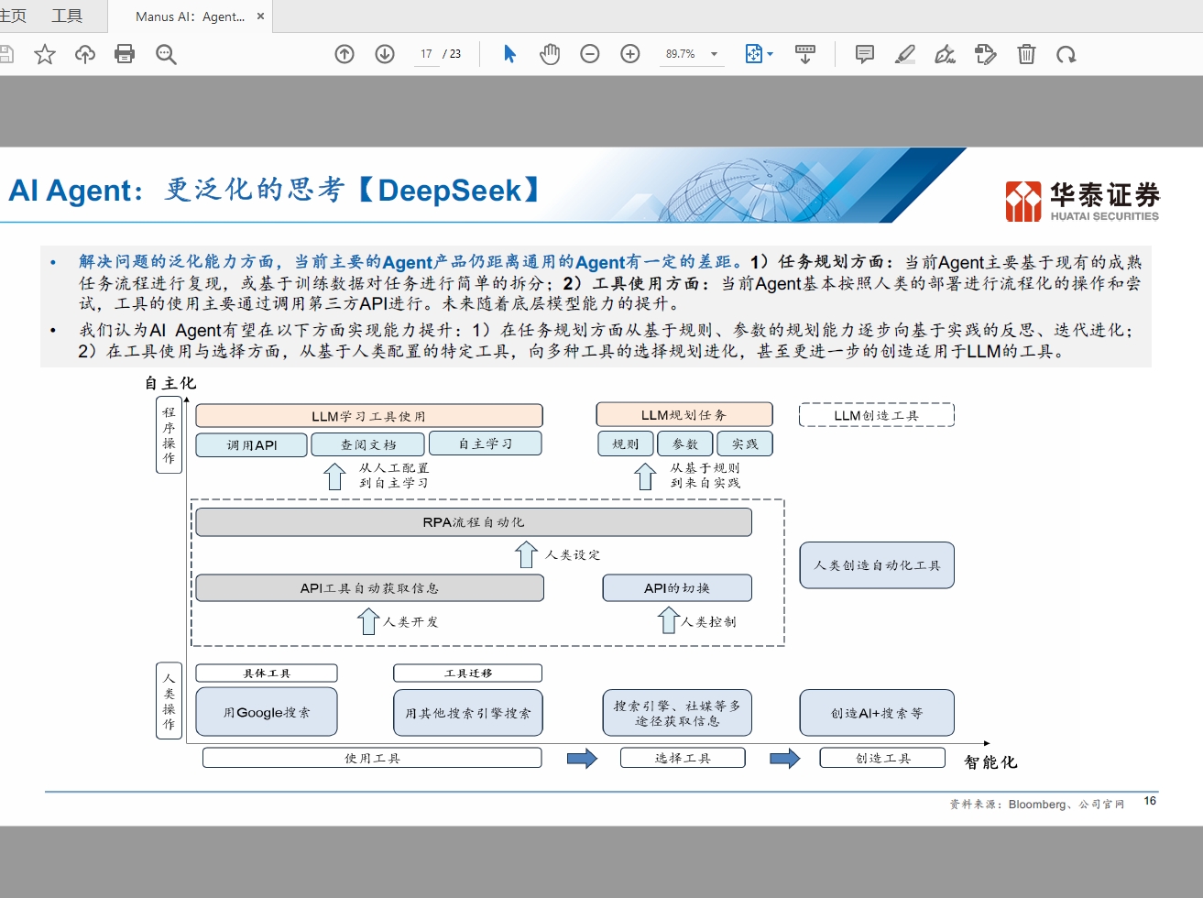Close the Manus AI document tab
Image resolution: width=1203 pixels, height=898 pixels.
(260, 16)
